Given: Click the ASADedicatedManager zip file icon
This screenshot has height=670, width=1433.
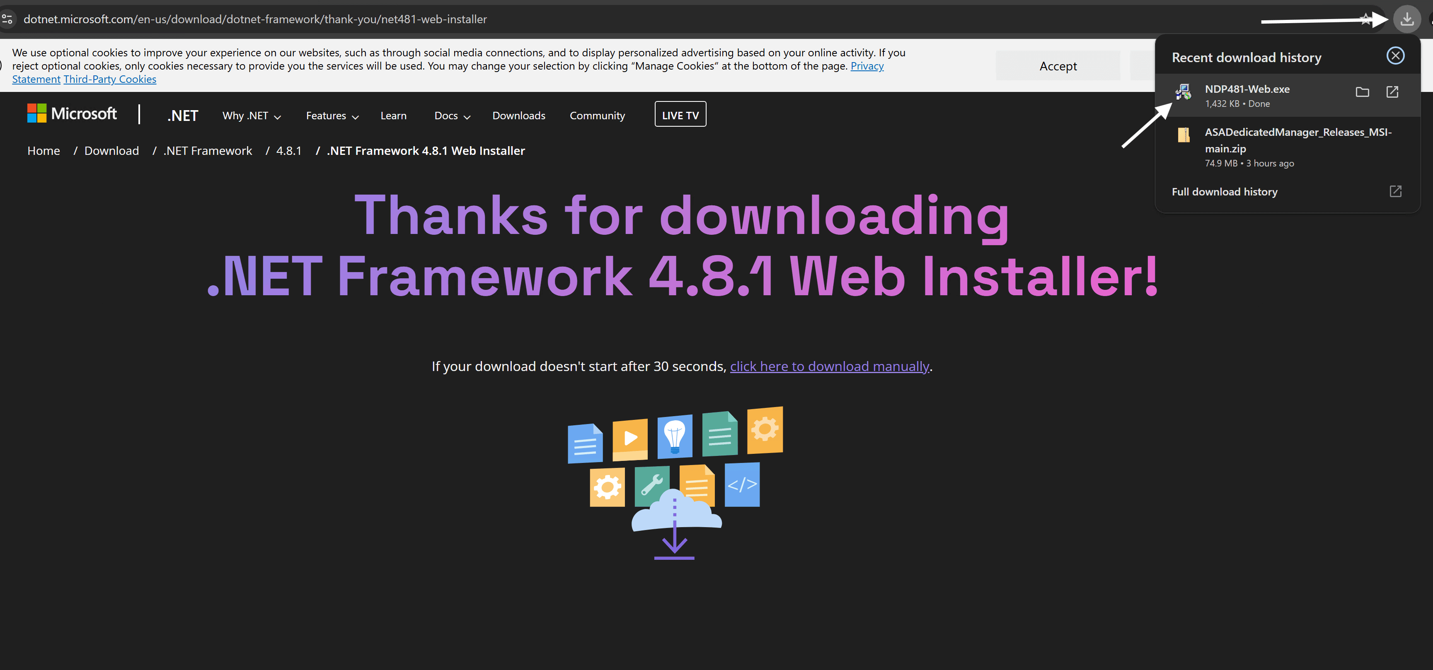Looking at the screenshot, I should 1183,135.
